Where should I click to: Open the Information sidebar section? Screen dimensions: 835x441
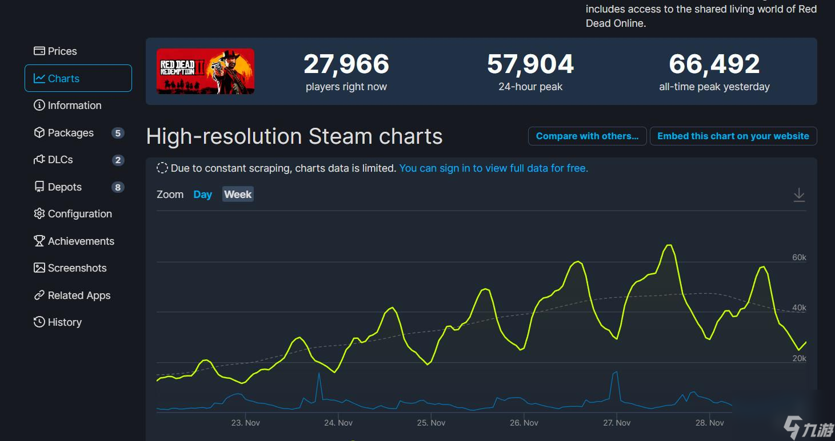[78, 106]
